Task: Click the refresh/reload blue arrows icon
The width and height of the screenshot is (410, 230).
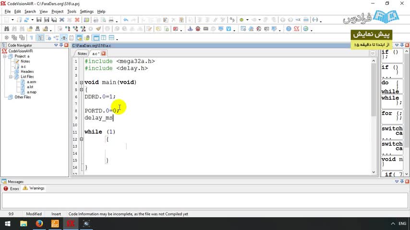Action: (x=26, y=20)
